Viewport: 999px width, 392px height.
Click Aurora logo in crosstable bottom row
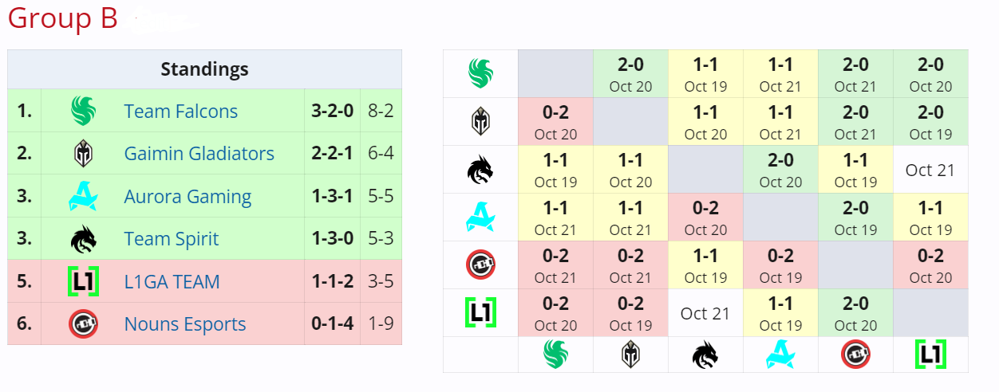(780, 355)
